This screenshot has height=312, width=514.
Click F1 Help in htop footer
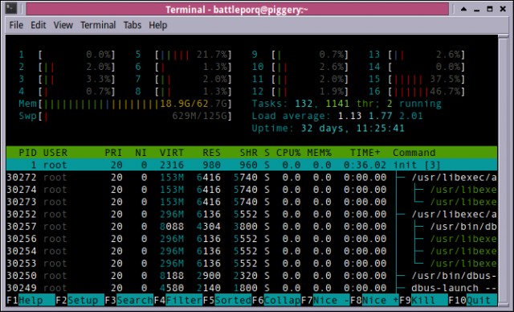[31, 300]
